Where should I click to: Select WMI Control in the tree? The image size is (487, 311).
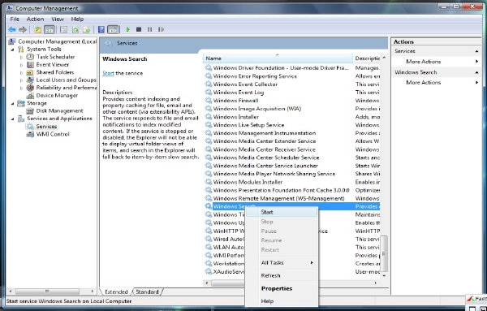(x=53, y=134)
